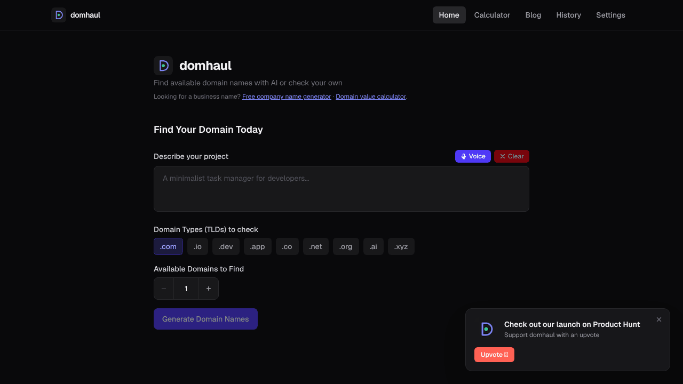
Task: Click 'Available Domains to Find' label
Action: [198, 269]
